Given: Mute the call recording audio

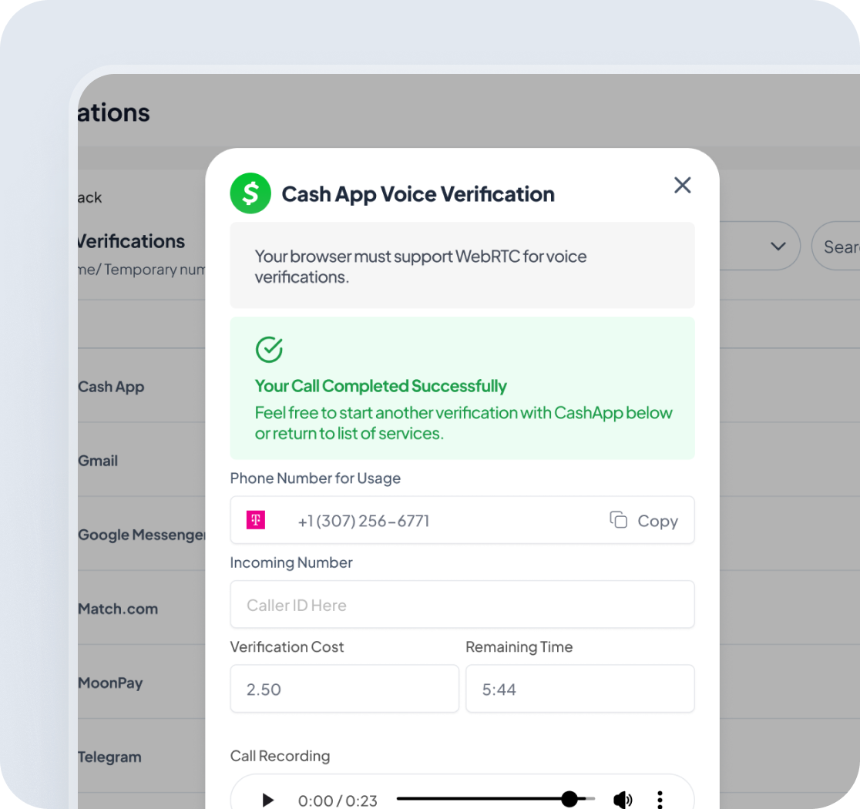Looking at the screenshot, I should click(x=623, y=801).
